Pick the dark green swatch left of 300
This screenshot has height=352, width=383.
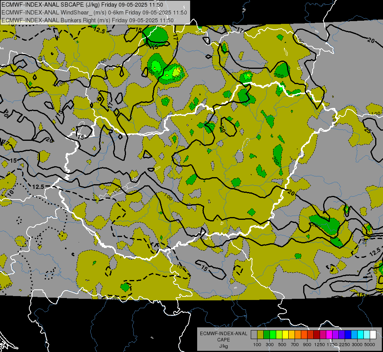(x=266, y=335)
